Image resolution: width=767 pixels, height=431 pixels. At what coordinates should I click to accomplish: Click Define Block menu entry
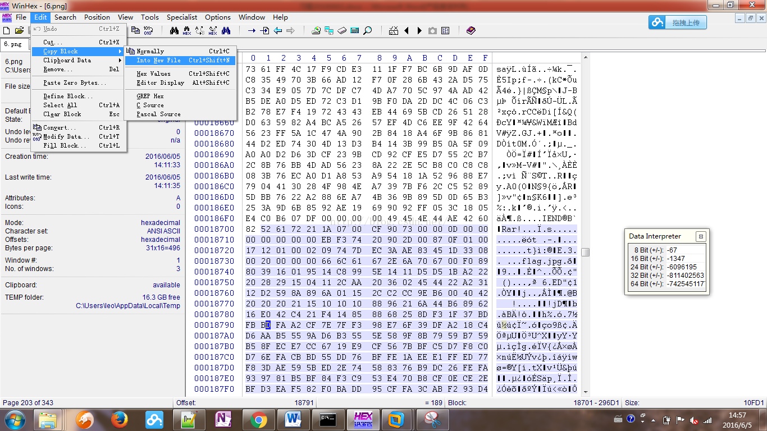[x=78, y=96]
